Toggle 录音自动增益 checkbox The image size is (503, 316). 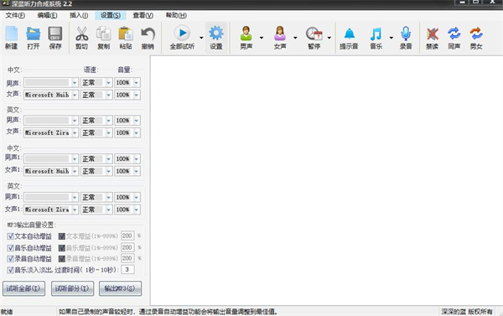tap(10, 258)
